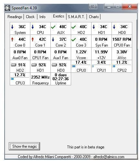Click the down arrow beside System 36C
The width and height of the screenshot is (140, 161).
click(12, 27)
